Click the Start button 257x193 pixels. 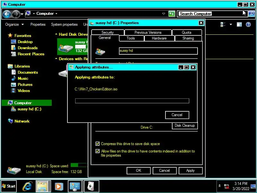(x=9, y=186)
